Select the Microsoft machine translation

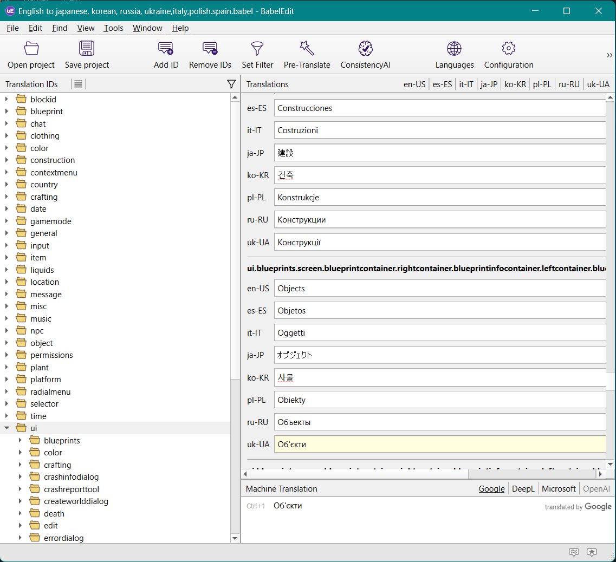click(x=559, y=489)
